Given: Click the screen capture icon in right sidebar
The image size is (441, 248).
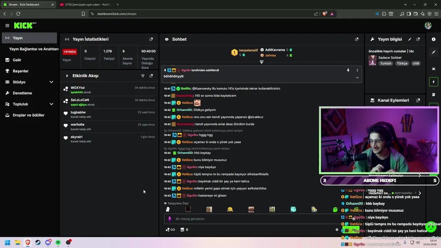Looking at the screenshot, I should 433,69.
